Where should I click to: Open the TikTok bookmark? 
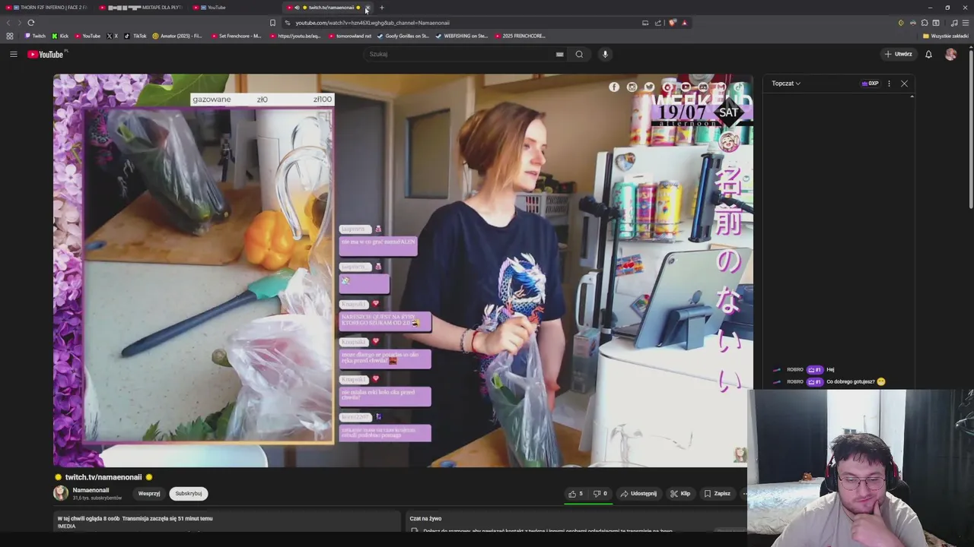tap(136, 36)
